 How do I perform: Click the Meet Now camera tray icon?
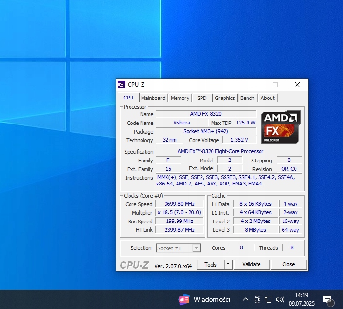(x=257, y=299)
